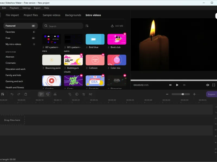Select the Bubblegum clouds intro thumbnail

[73, 60]
